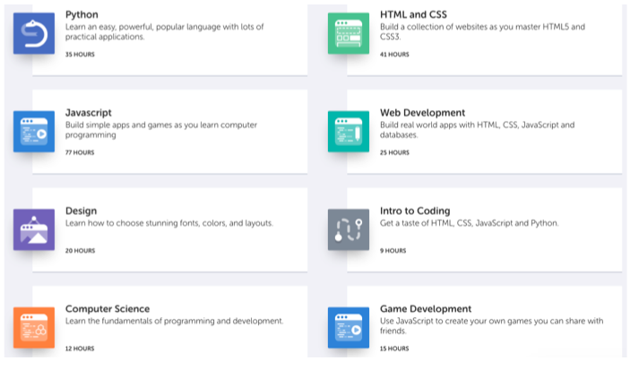Click the blue Game Development icon

(349, 328)
